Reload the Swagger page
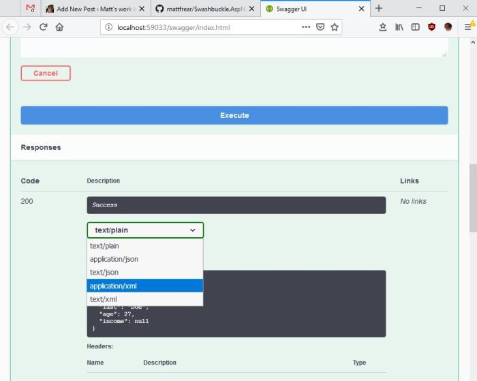 [x=43, y=27]
